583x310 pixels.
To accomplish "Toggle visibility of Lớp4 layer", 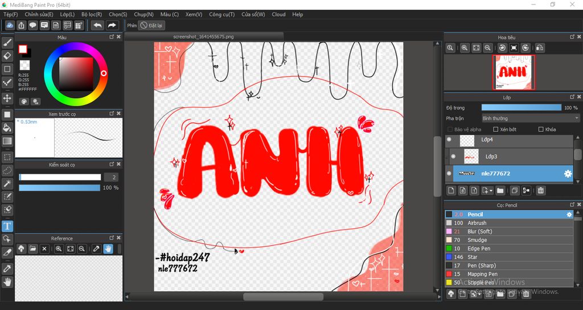I will [x=449, y=140].
